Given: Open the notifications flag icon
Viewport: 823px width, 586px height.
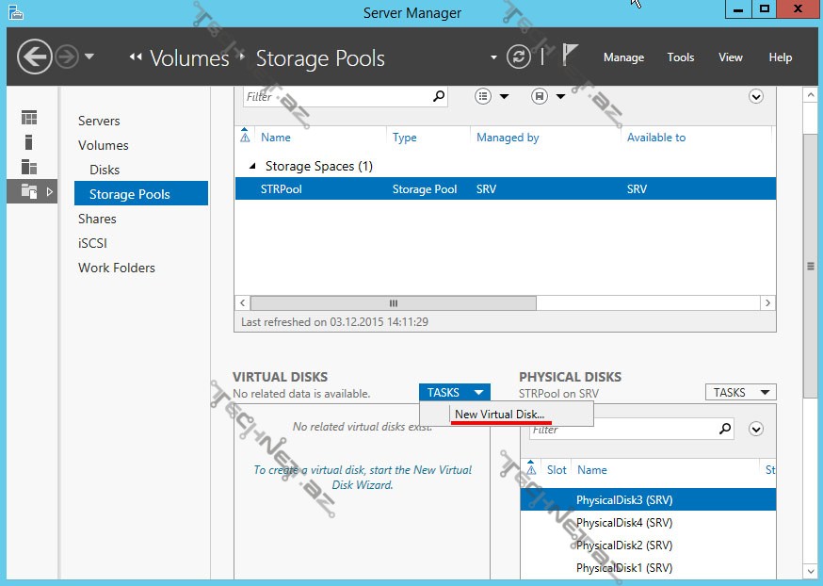Looking at the screenshot, I should coord(570,57).
